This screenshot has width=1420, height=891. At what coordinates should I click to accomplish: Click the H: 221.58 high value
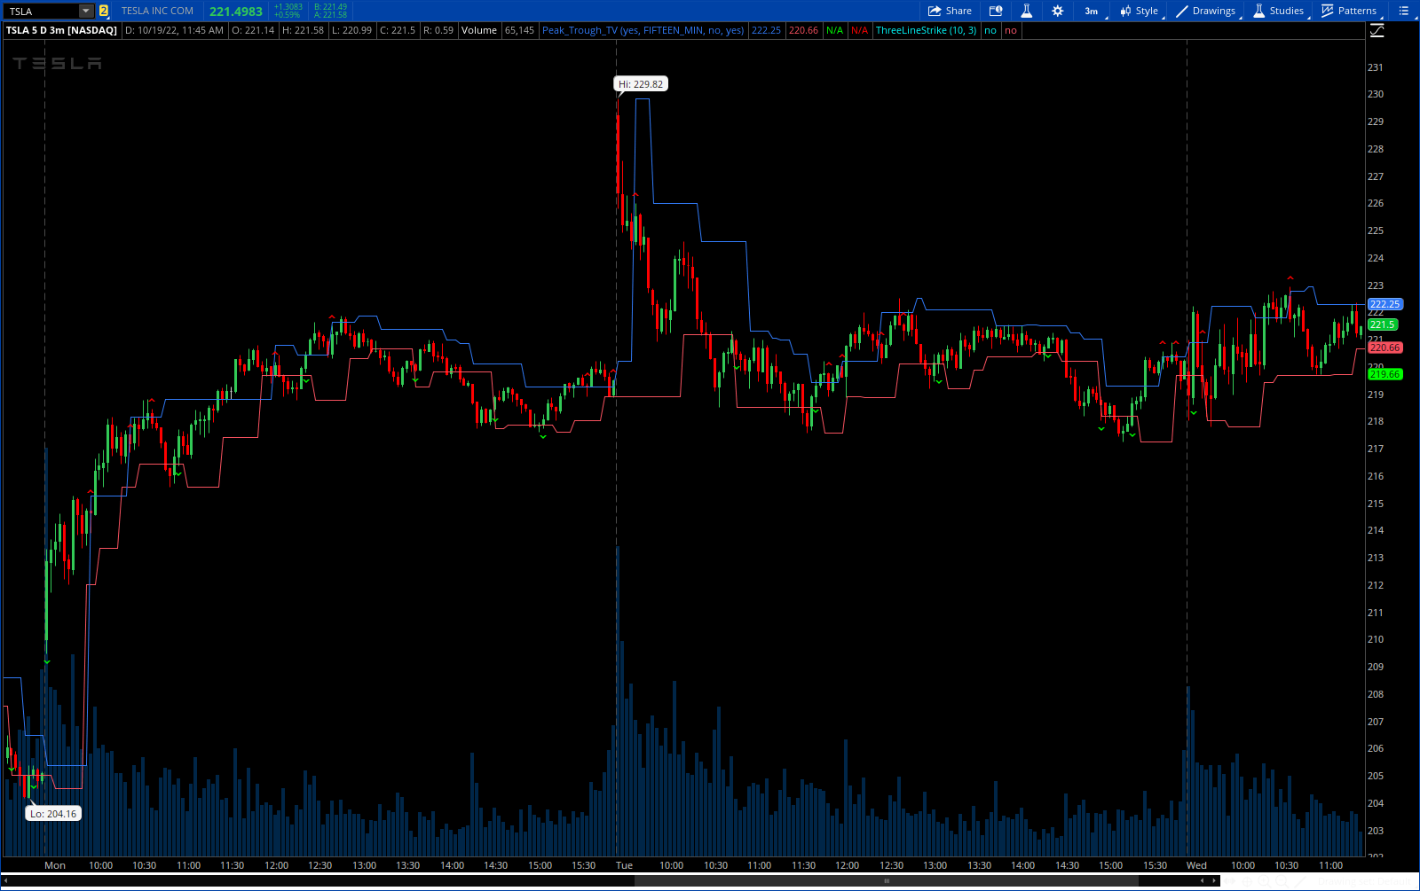click(x=304, y=30)
